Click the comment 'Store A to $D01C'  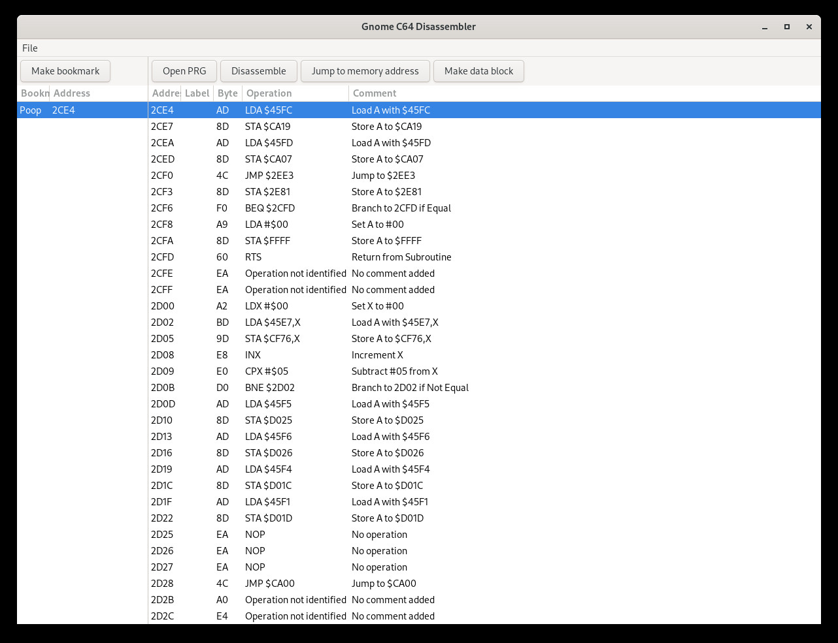[x=387, y=486]
